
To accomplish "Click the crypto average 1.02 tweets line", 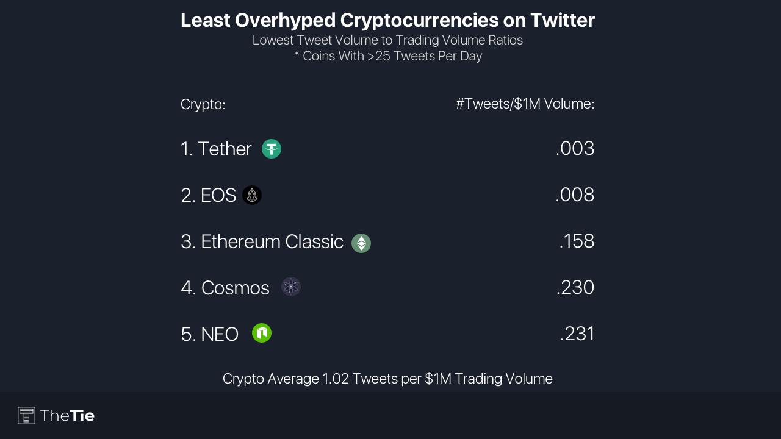I will coord(387,379).
